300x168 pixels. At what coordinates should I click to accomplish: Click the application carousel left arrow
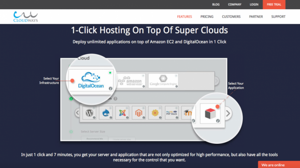[77, 113]
